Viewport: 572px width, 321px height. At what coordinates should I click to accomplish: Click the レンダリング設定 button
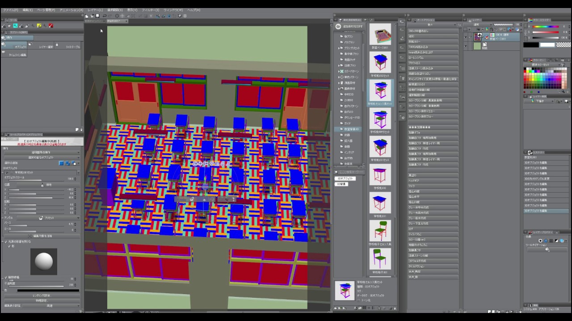tap(42, 295)
